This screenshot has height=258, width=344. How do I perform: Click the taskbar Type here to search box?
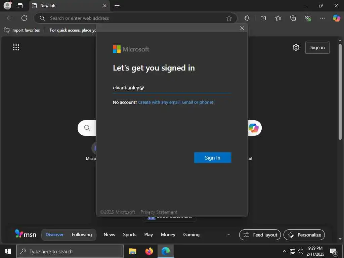(x=70, y=251)
